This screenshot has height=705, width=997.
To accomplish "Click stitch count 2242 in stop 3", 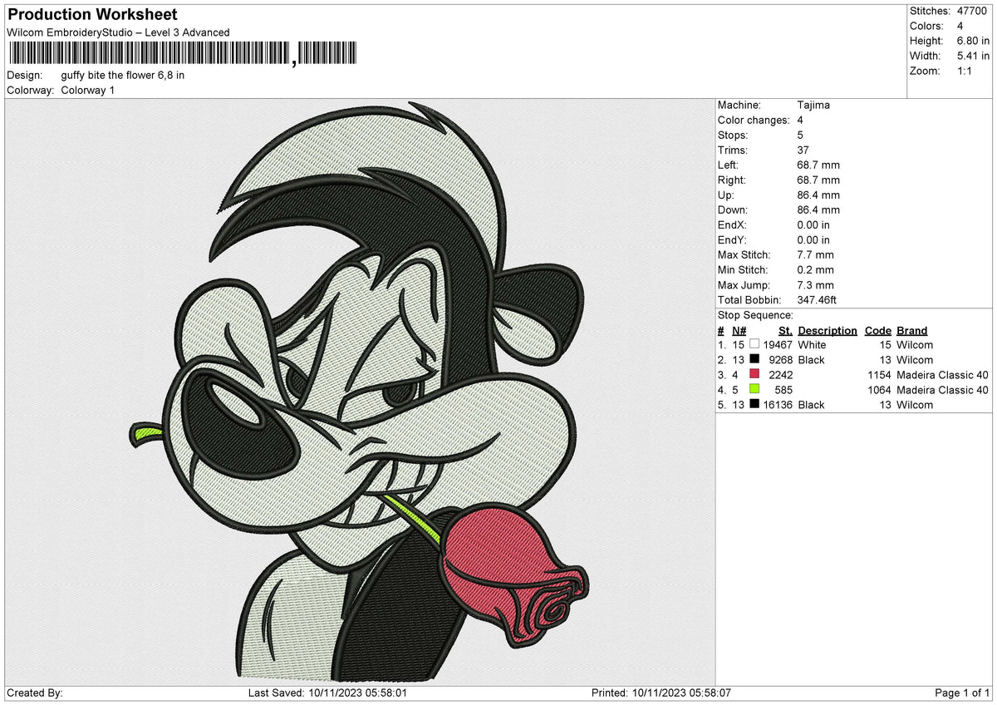I will 780,374.
